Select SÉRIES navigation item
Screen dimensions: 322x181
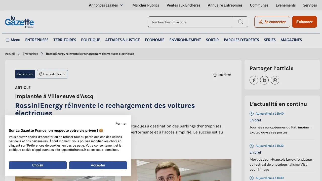pos(270,40)
